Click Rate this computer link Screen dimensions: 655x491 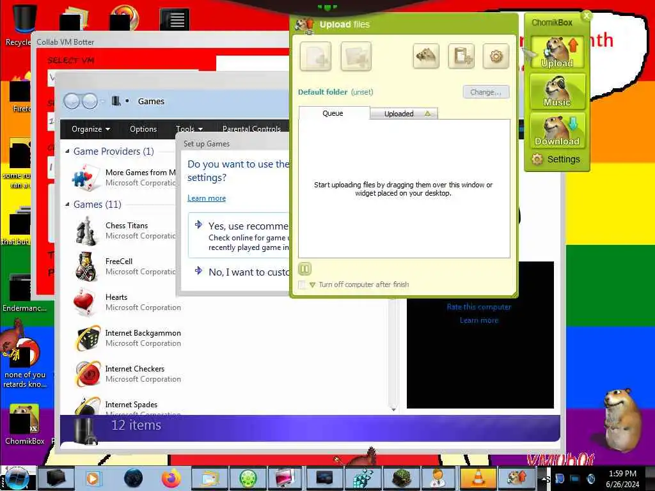point(478,307)
